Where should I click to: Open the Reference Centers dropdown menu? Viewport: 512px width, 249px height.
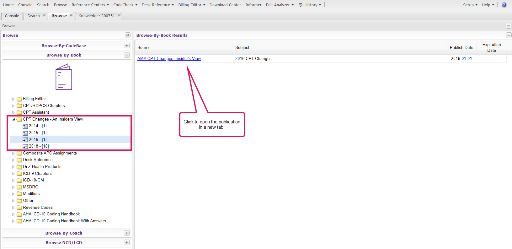point(90,5)
